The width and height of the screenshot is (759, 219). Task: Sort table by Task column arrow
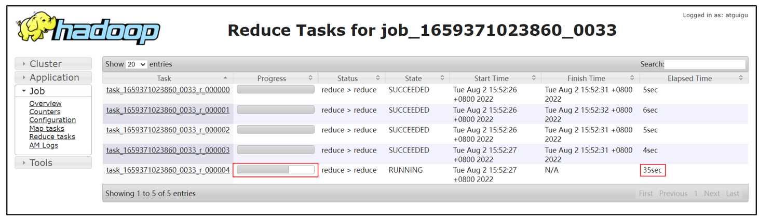(x=225, y=78)
